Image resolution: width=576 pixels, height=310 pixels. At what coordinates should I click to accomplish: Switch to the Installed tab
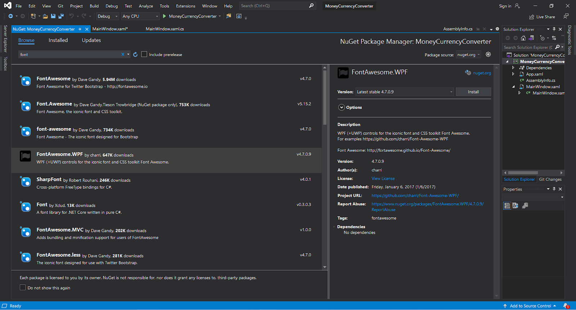(x=58, y=40)
